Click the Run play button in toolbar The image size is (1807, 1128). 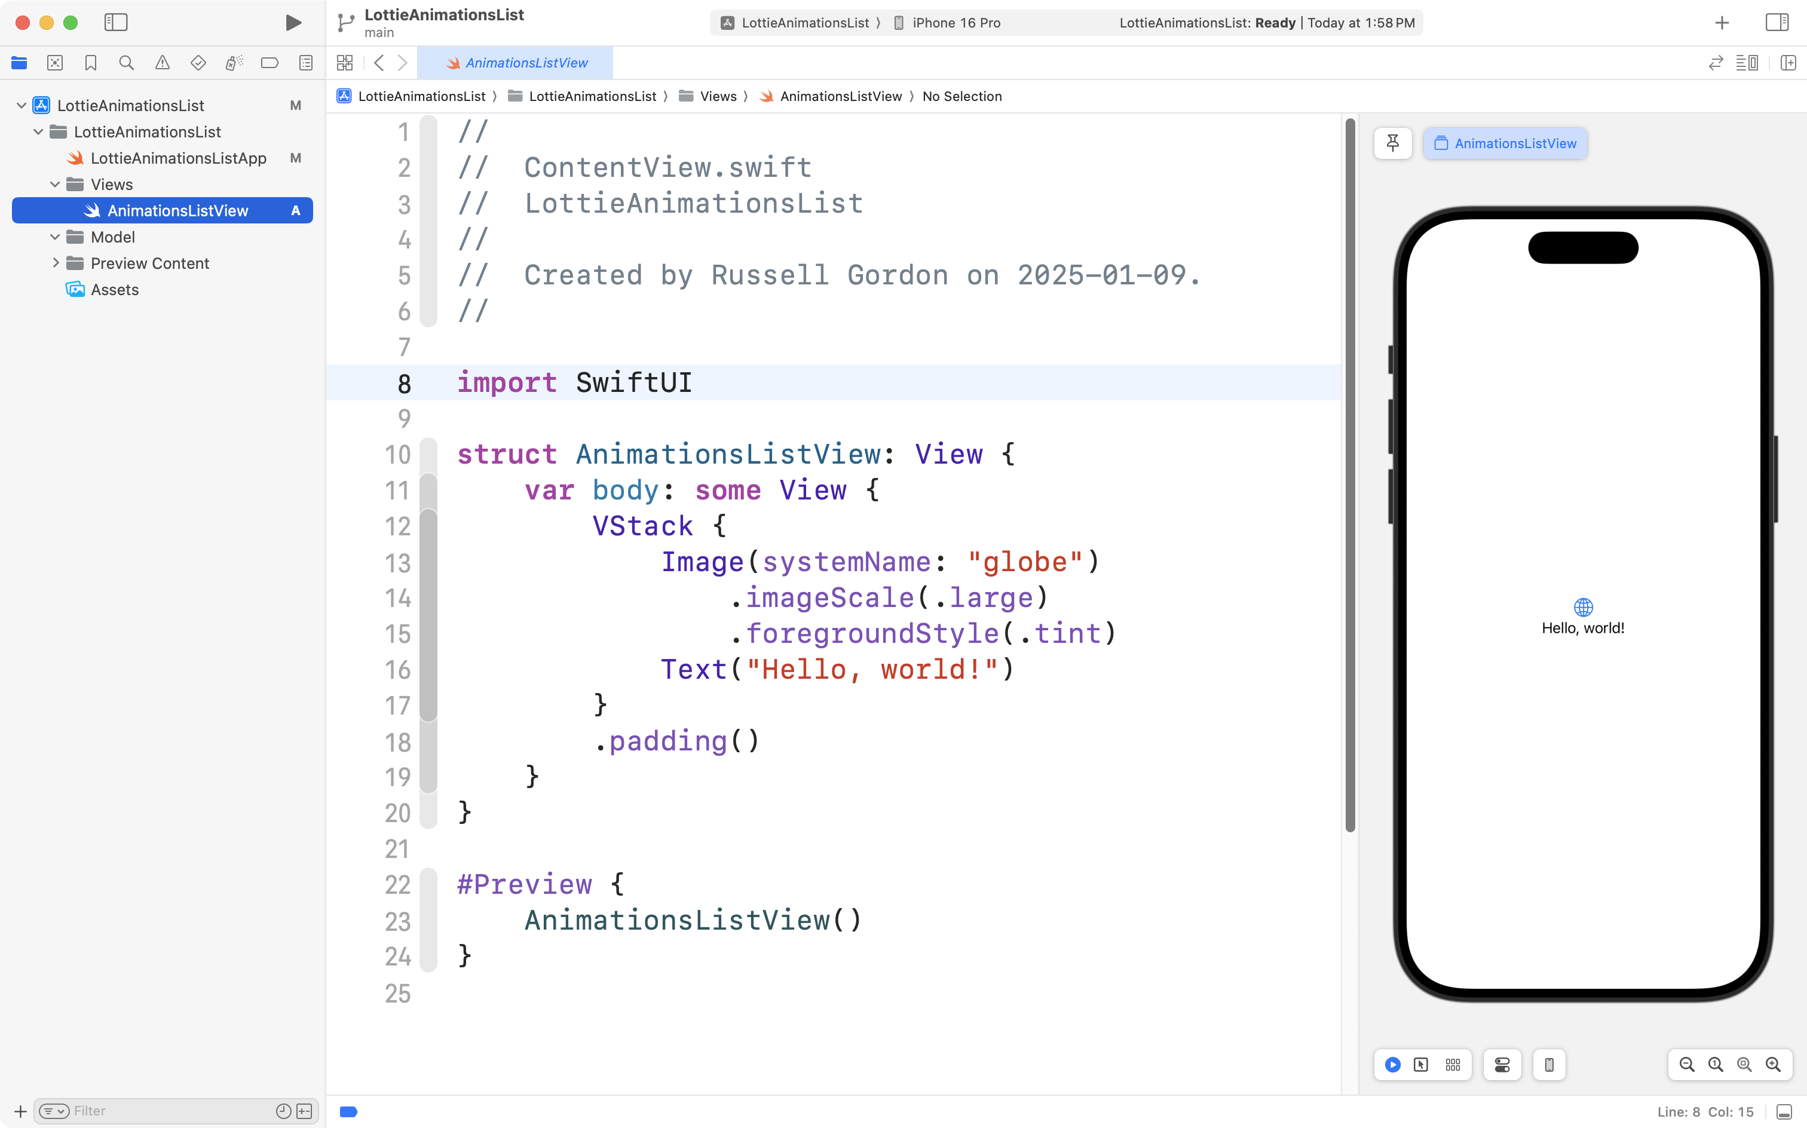(x=293, y=22)
